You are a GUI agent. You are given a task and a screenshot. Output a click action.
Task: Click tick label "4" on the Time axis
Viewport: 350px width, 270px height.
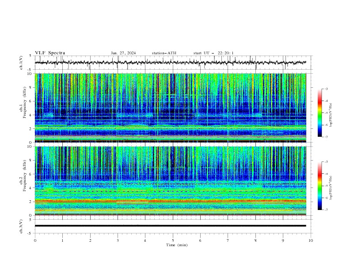145,240
